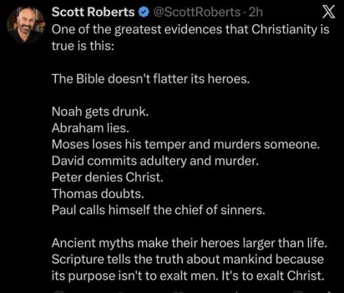Click the "Ancient myths make their heroes" sentence

tap(189, 243)
